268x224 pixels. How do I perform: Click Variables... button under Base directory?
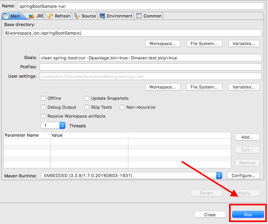tap(244, 43)
